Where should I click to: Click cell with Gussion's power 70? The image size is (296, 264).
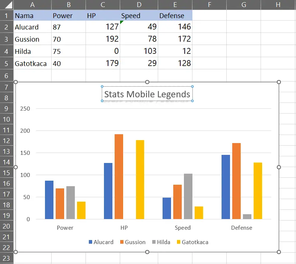(69, 39)
